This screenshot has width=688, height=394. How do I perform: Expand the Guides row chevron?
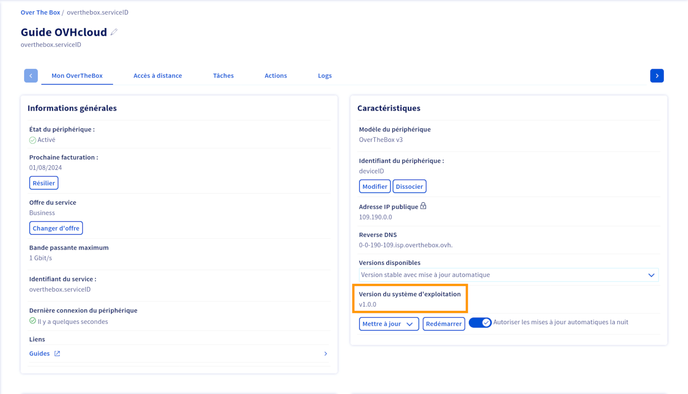[x=325, y=354]
